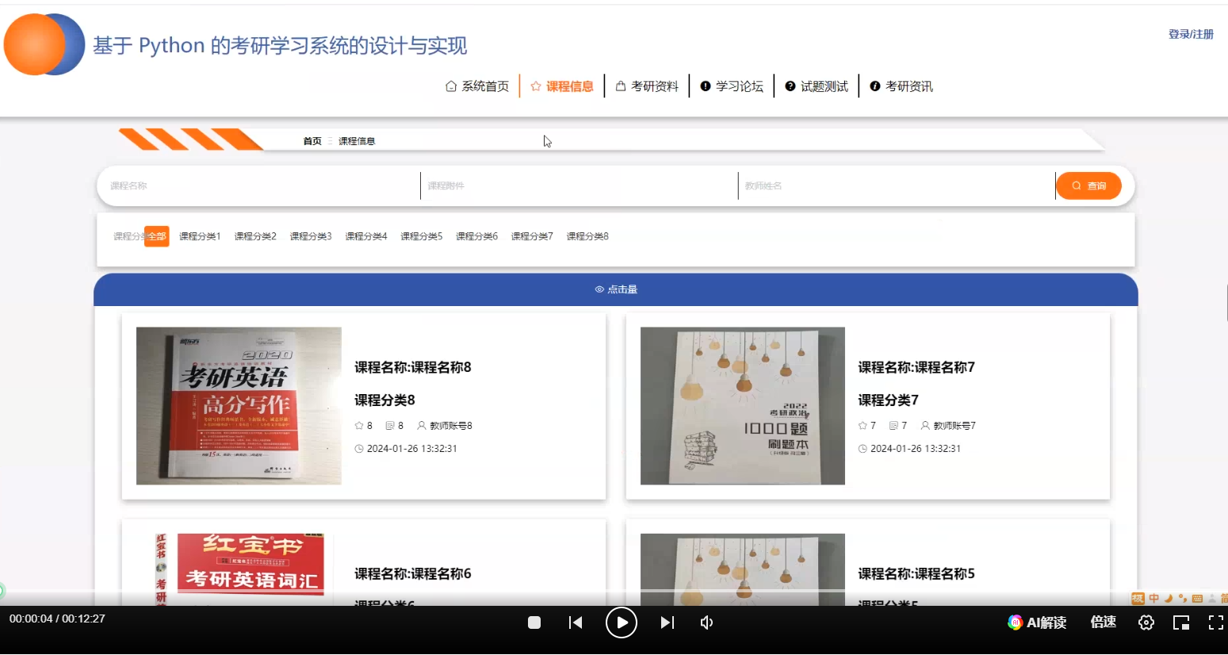The height and width of the screenshot is (655, 1228).
Task: Click the home icon beside 系统首页
Action: (451, 86)
